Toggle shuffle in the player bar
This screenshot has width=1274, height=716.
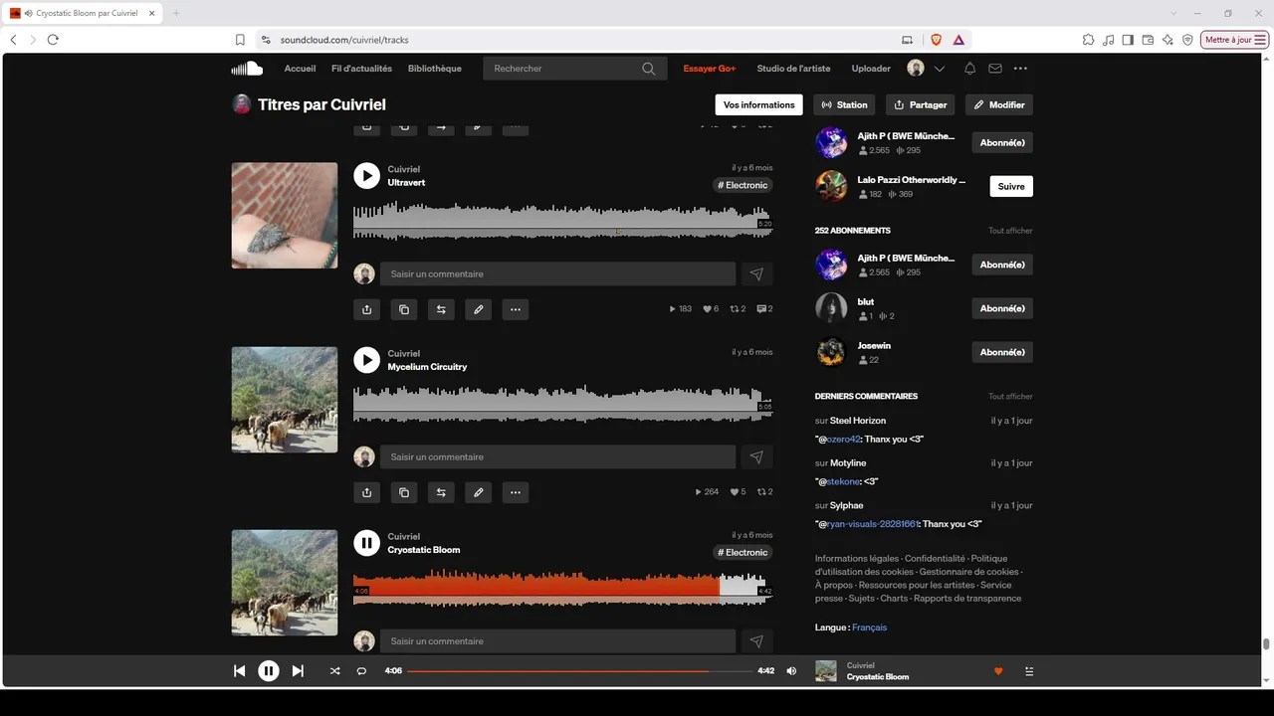point(334,671)
